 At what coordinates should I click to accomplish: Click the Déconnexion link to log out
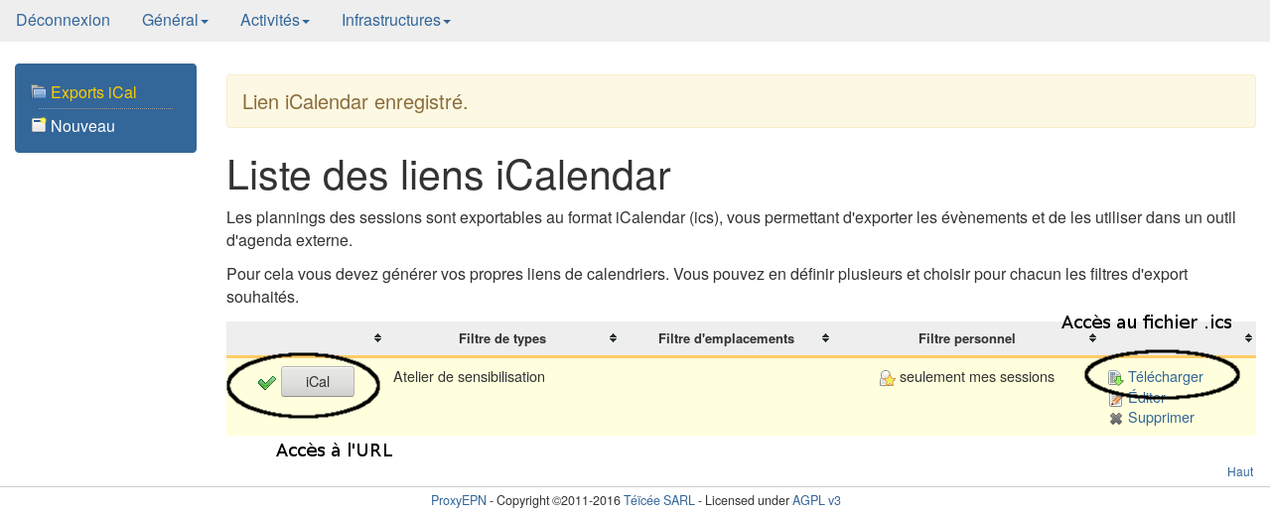pos(63,21)
